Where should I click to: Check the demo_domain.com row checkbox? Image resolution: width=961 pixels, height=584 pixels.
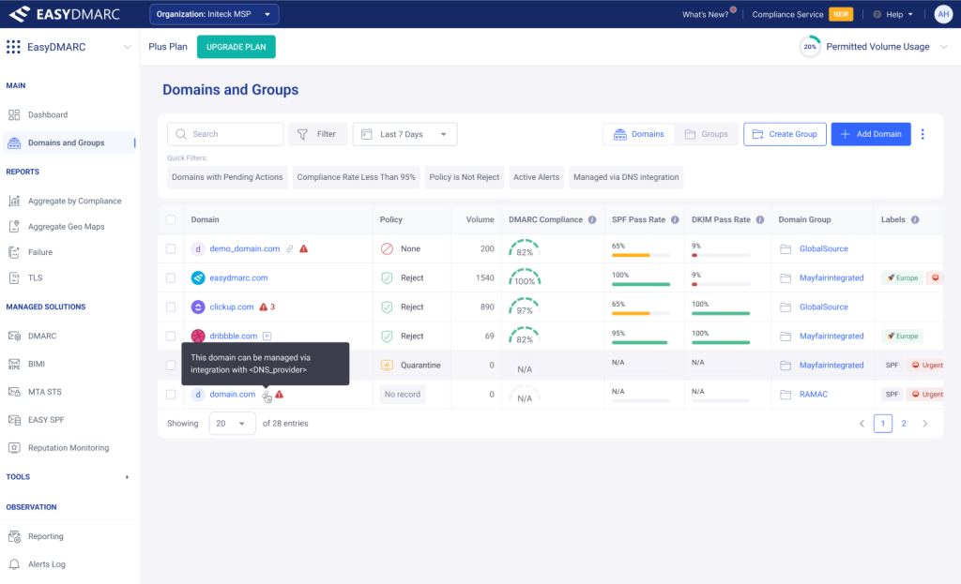coord(171,249)
